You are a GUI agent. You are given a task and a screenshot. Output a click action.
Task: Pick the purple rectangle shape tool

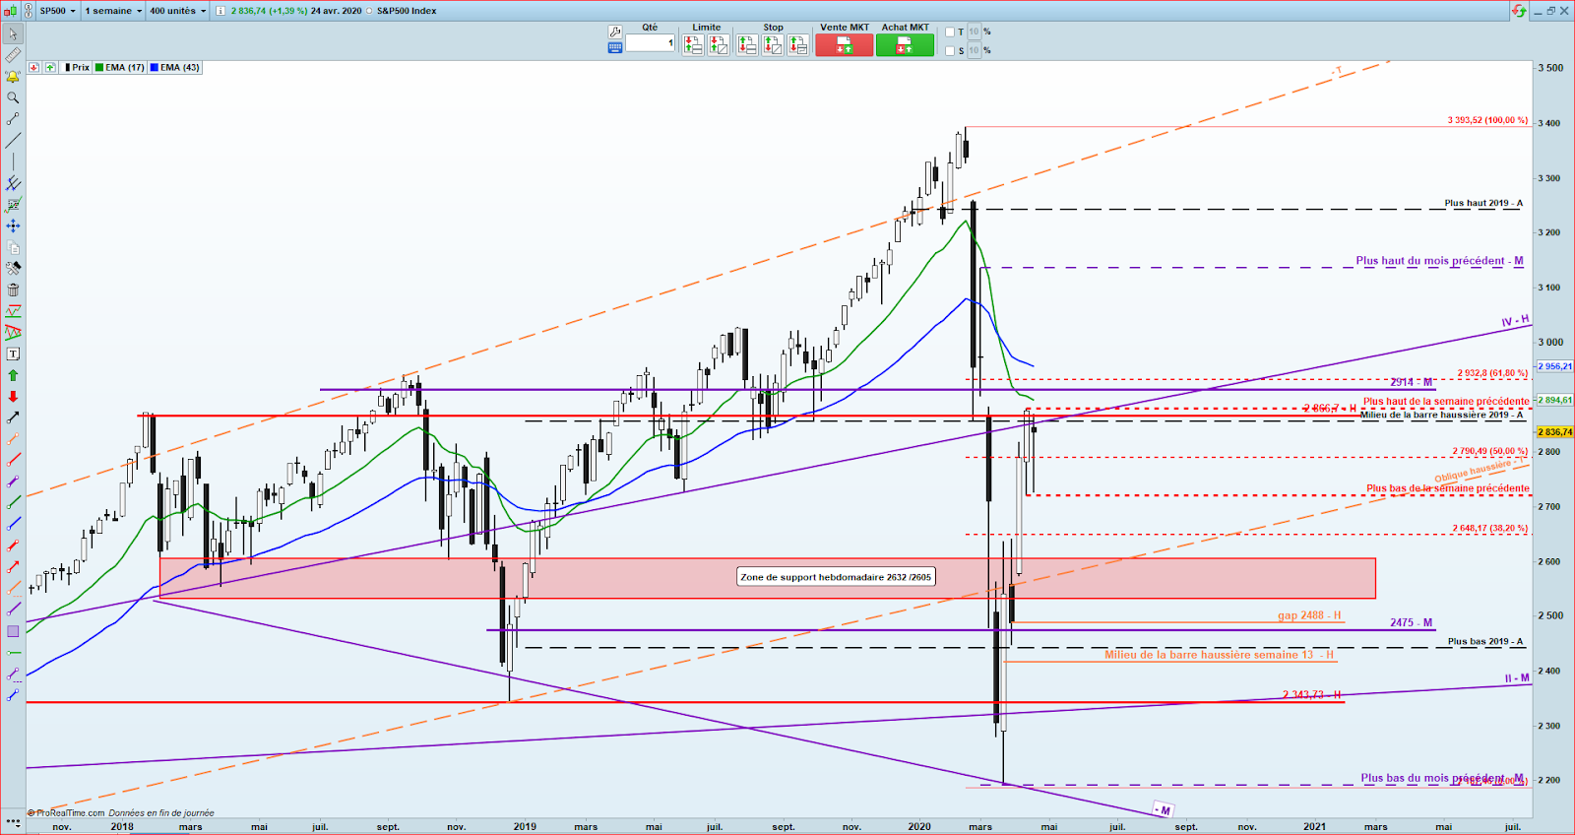(13, 631)
